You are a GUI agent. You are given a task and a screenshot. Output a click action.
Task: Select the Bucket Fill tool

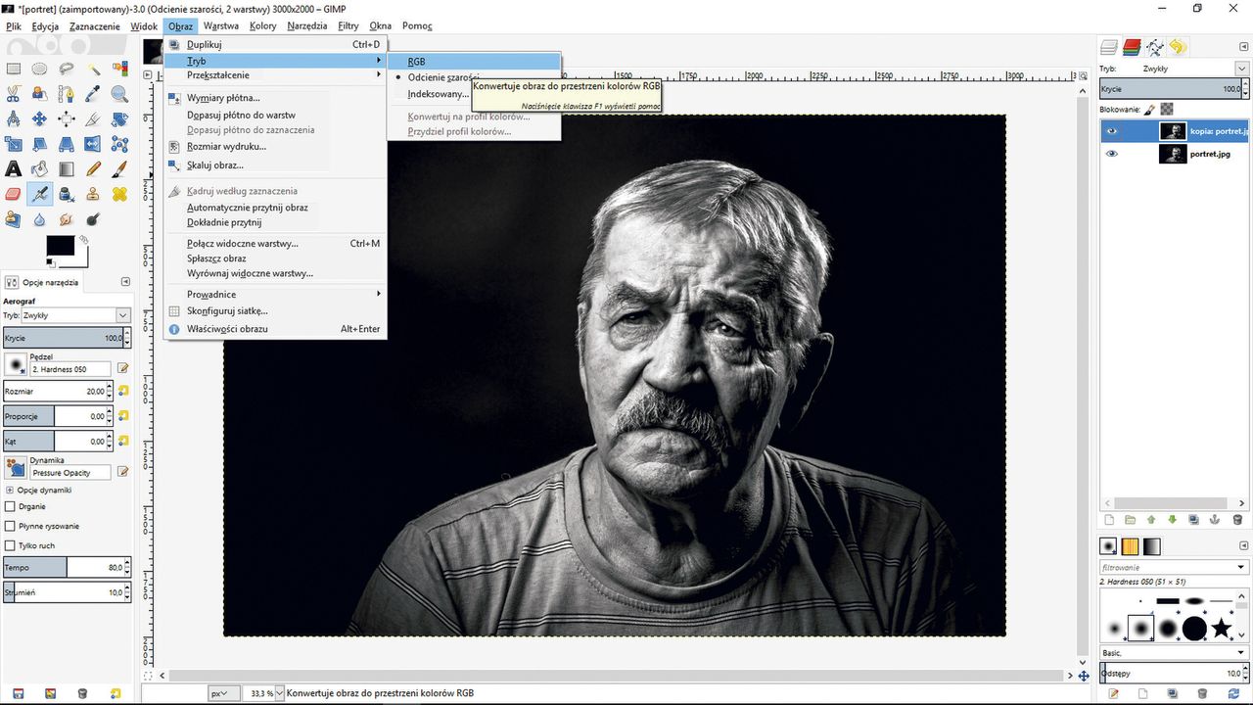[x=39, y=169]
